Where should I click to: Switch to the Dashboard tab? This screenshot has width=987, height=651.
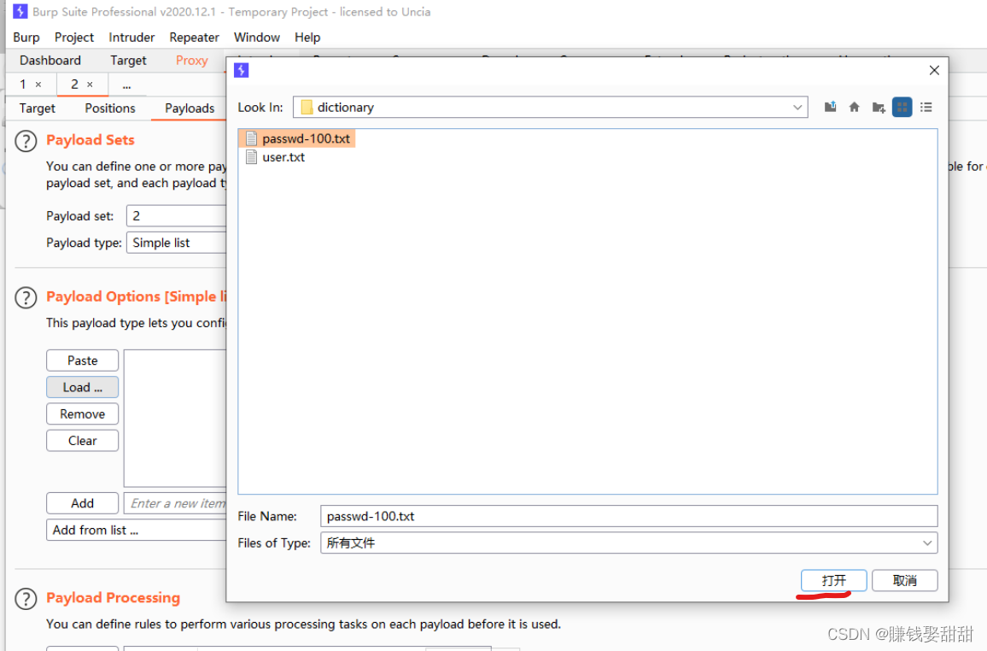(x=50, y=61)
